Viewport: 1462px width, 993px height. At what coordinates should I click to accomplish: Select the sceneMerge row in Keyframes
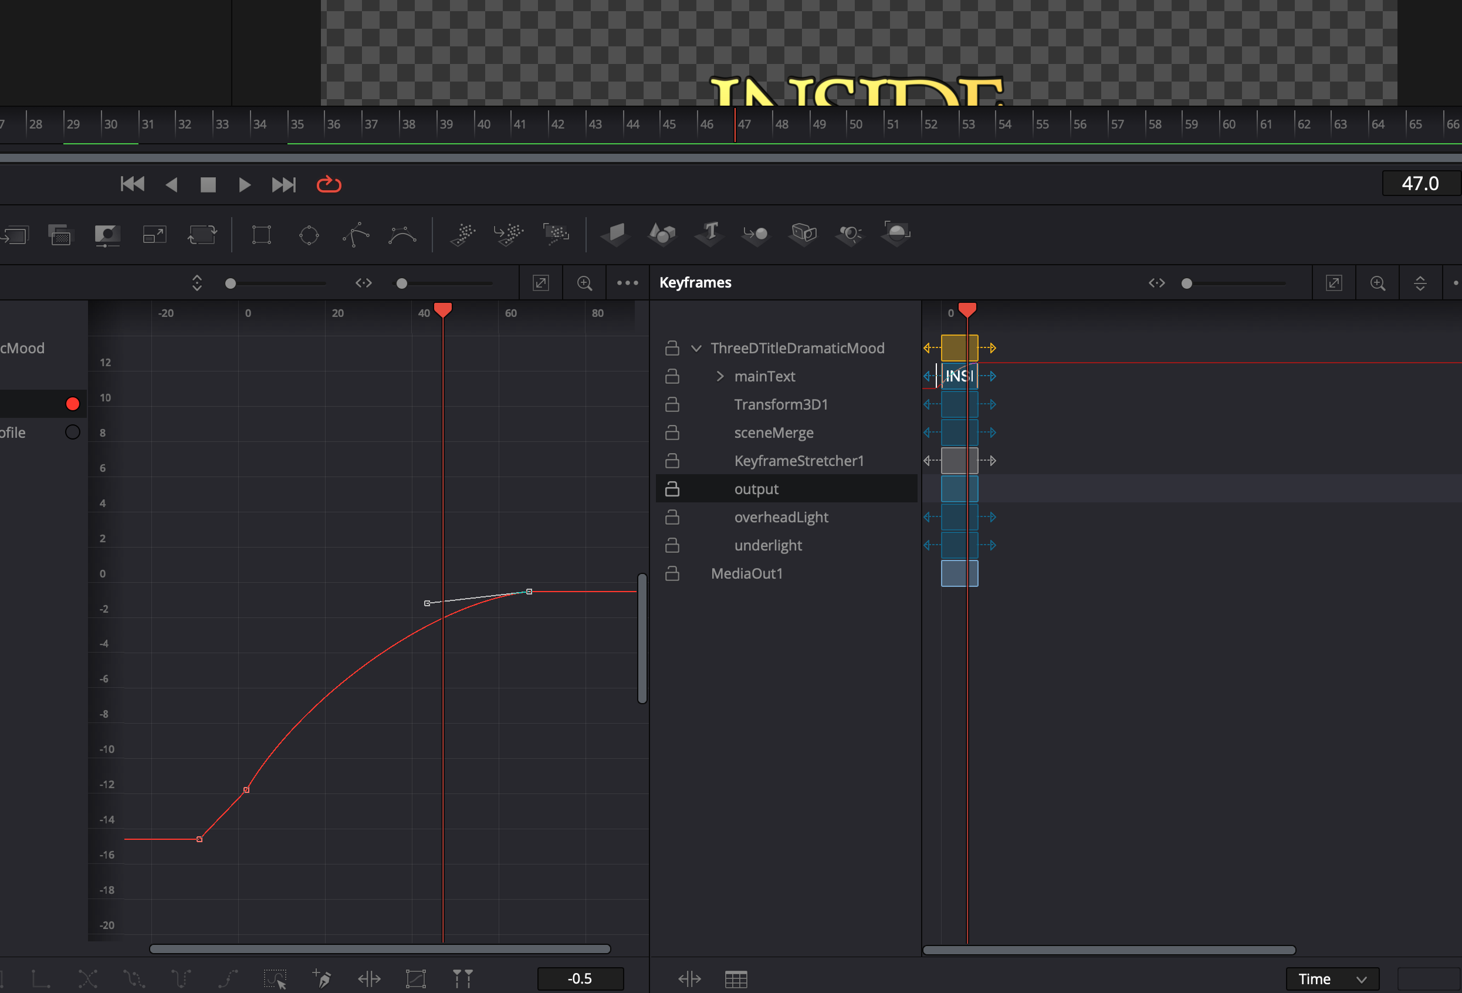786,433
